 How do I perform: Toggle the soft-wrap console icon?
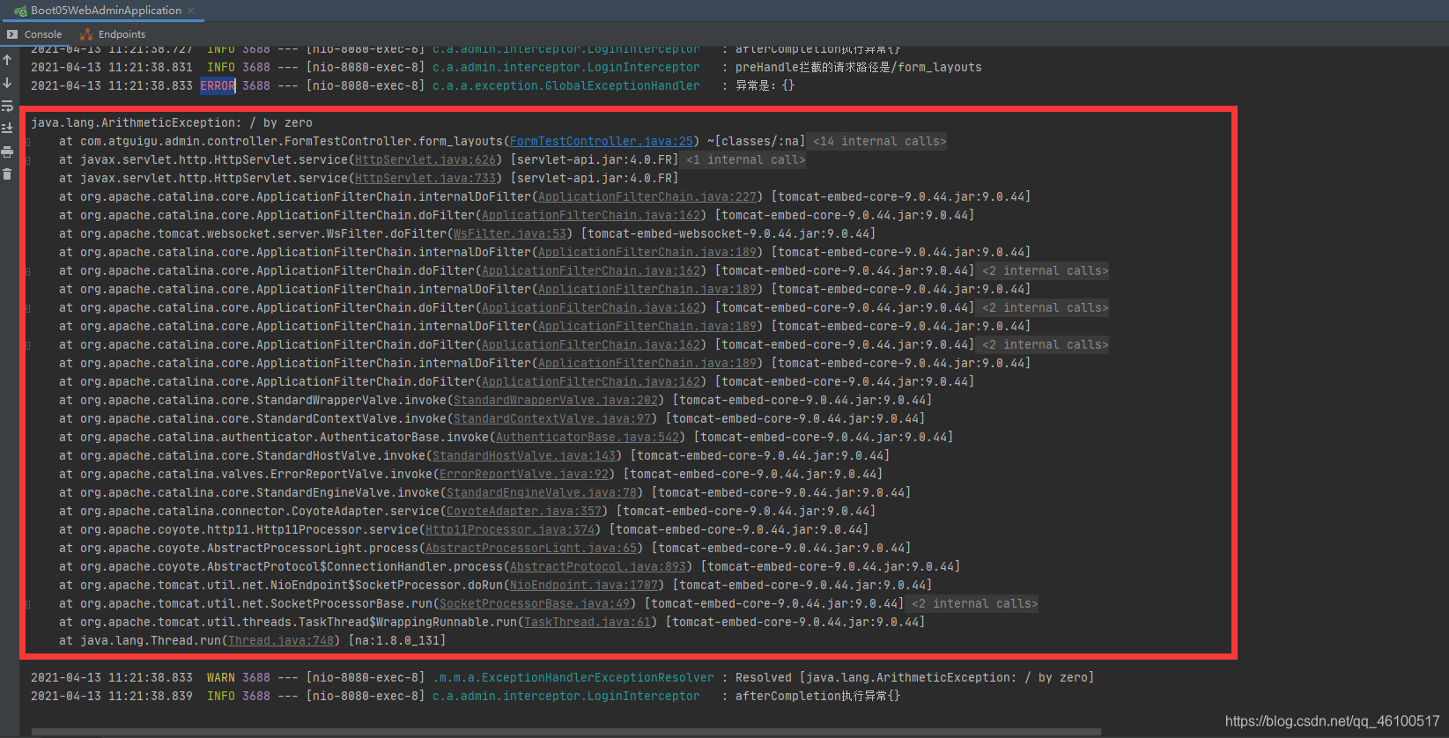(7, 106)
